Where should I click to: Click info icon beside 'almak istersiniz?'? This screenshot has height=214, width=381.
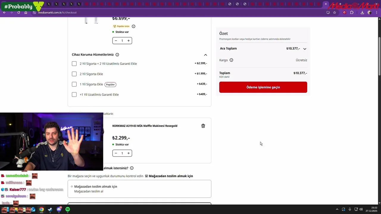click(132, 168)
